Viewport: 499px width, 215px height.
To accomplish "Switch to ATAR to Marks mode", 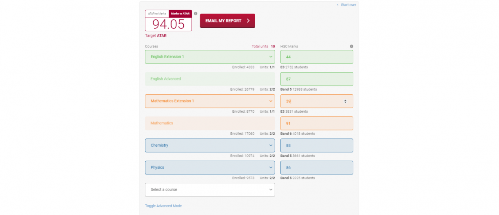I will (157, 14).
